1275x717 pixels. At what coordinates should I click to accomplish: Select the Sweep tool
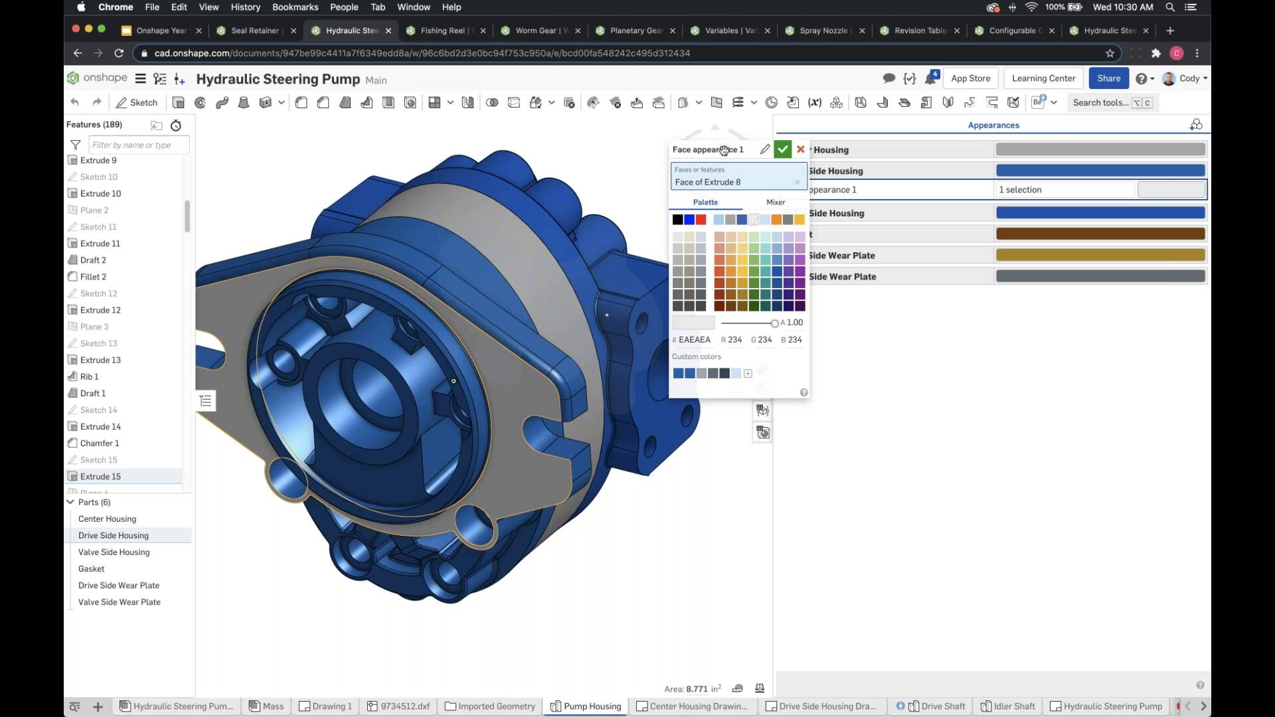pyautogui.click(x=222, y=102)
